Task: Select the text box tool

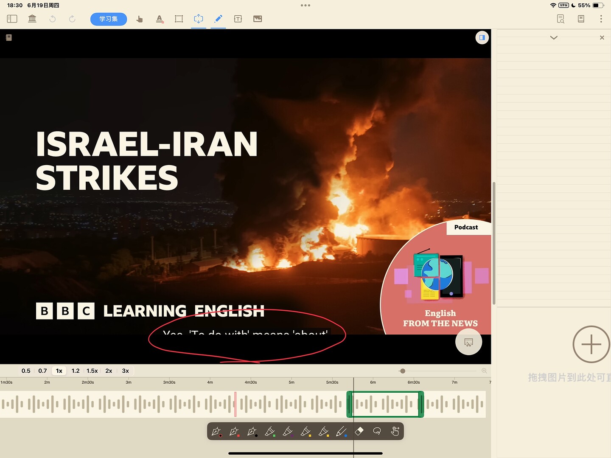Action: point(238,19)
